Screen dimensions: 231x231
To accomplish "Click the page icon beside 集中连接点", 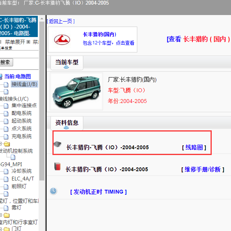I will click(6, 106).
